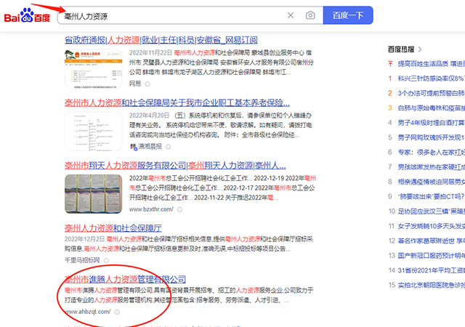Clear the search box with the X icon

point(291,15)
